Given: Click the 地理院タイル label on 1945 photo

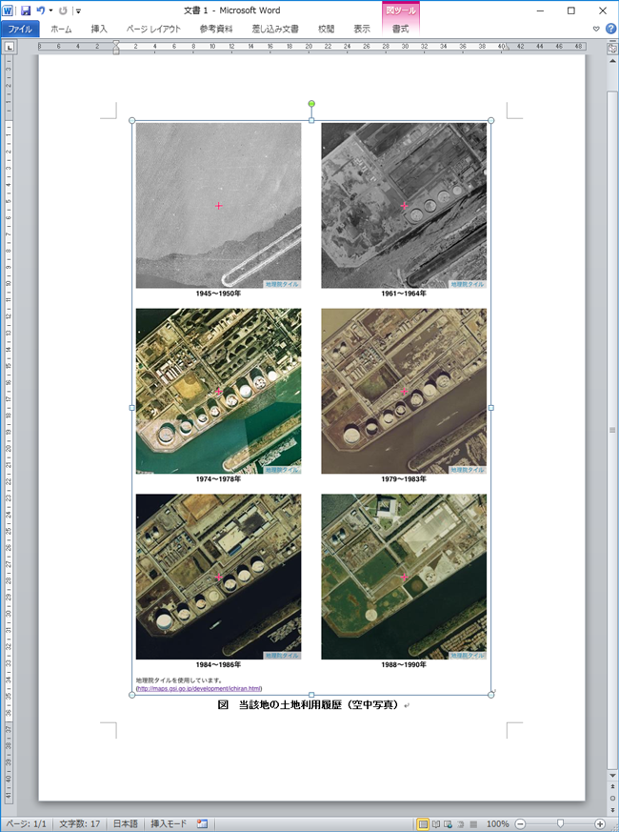Looking at the screenshot, I should (x=282, y=284).
